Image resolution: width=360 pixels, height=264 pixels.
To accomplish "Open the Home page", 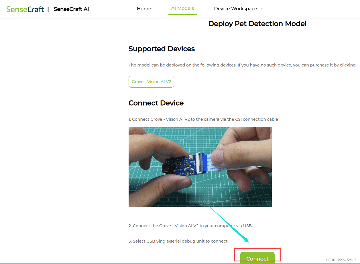I will point(144,9).
